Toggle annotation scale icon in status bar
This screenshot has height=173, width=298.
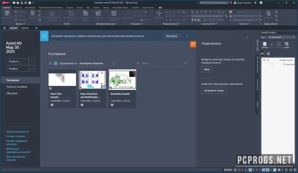pyautogui.click(x=275, y=170)
